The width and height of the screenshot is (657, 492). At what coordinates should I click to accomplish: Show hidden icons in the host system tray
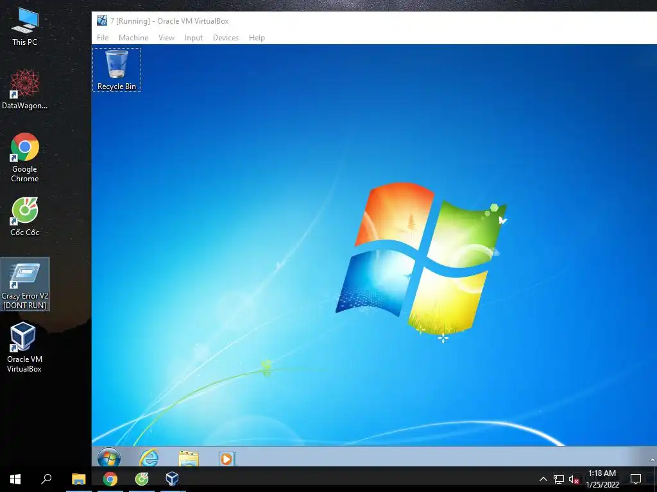tap(543, 479)
